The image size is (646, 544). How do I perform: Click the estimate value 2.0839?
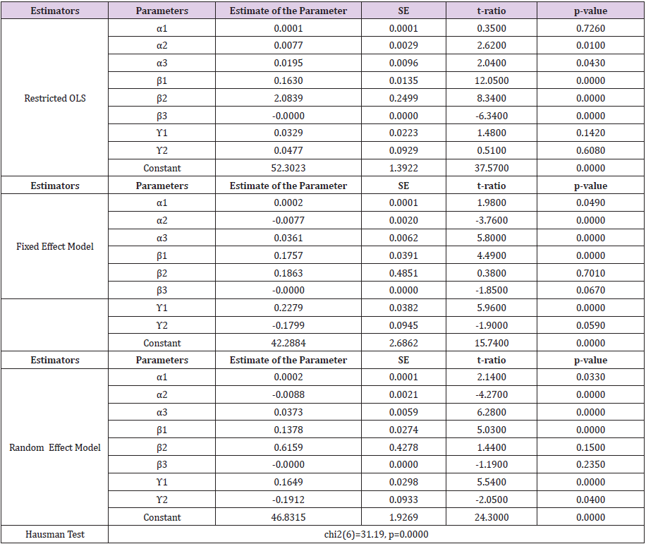288,99
